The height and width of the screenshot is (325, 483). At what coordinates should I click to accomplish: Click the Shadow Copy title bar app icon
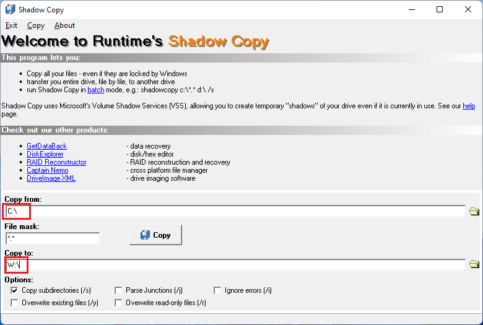click(10, 9)
